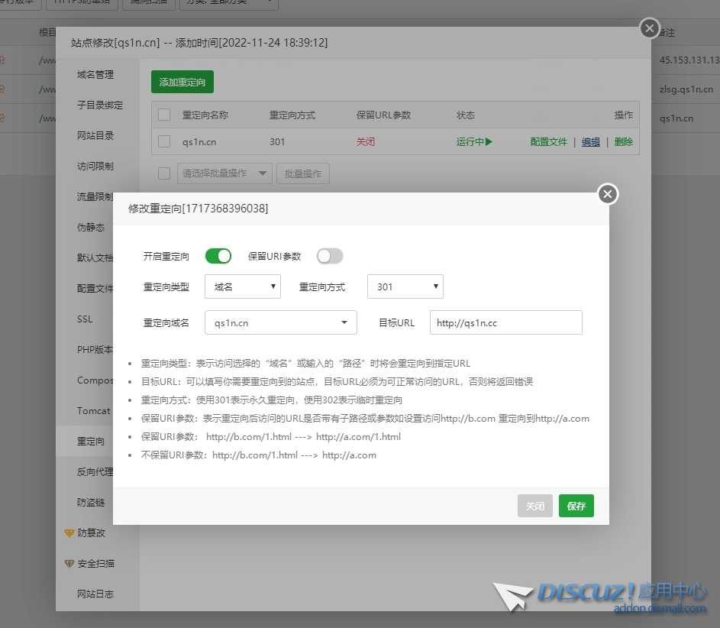Open the 重定向类型 dropdown showing 域名
This screenshot has height=628, width=720.
[242, 286]
